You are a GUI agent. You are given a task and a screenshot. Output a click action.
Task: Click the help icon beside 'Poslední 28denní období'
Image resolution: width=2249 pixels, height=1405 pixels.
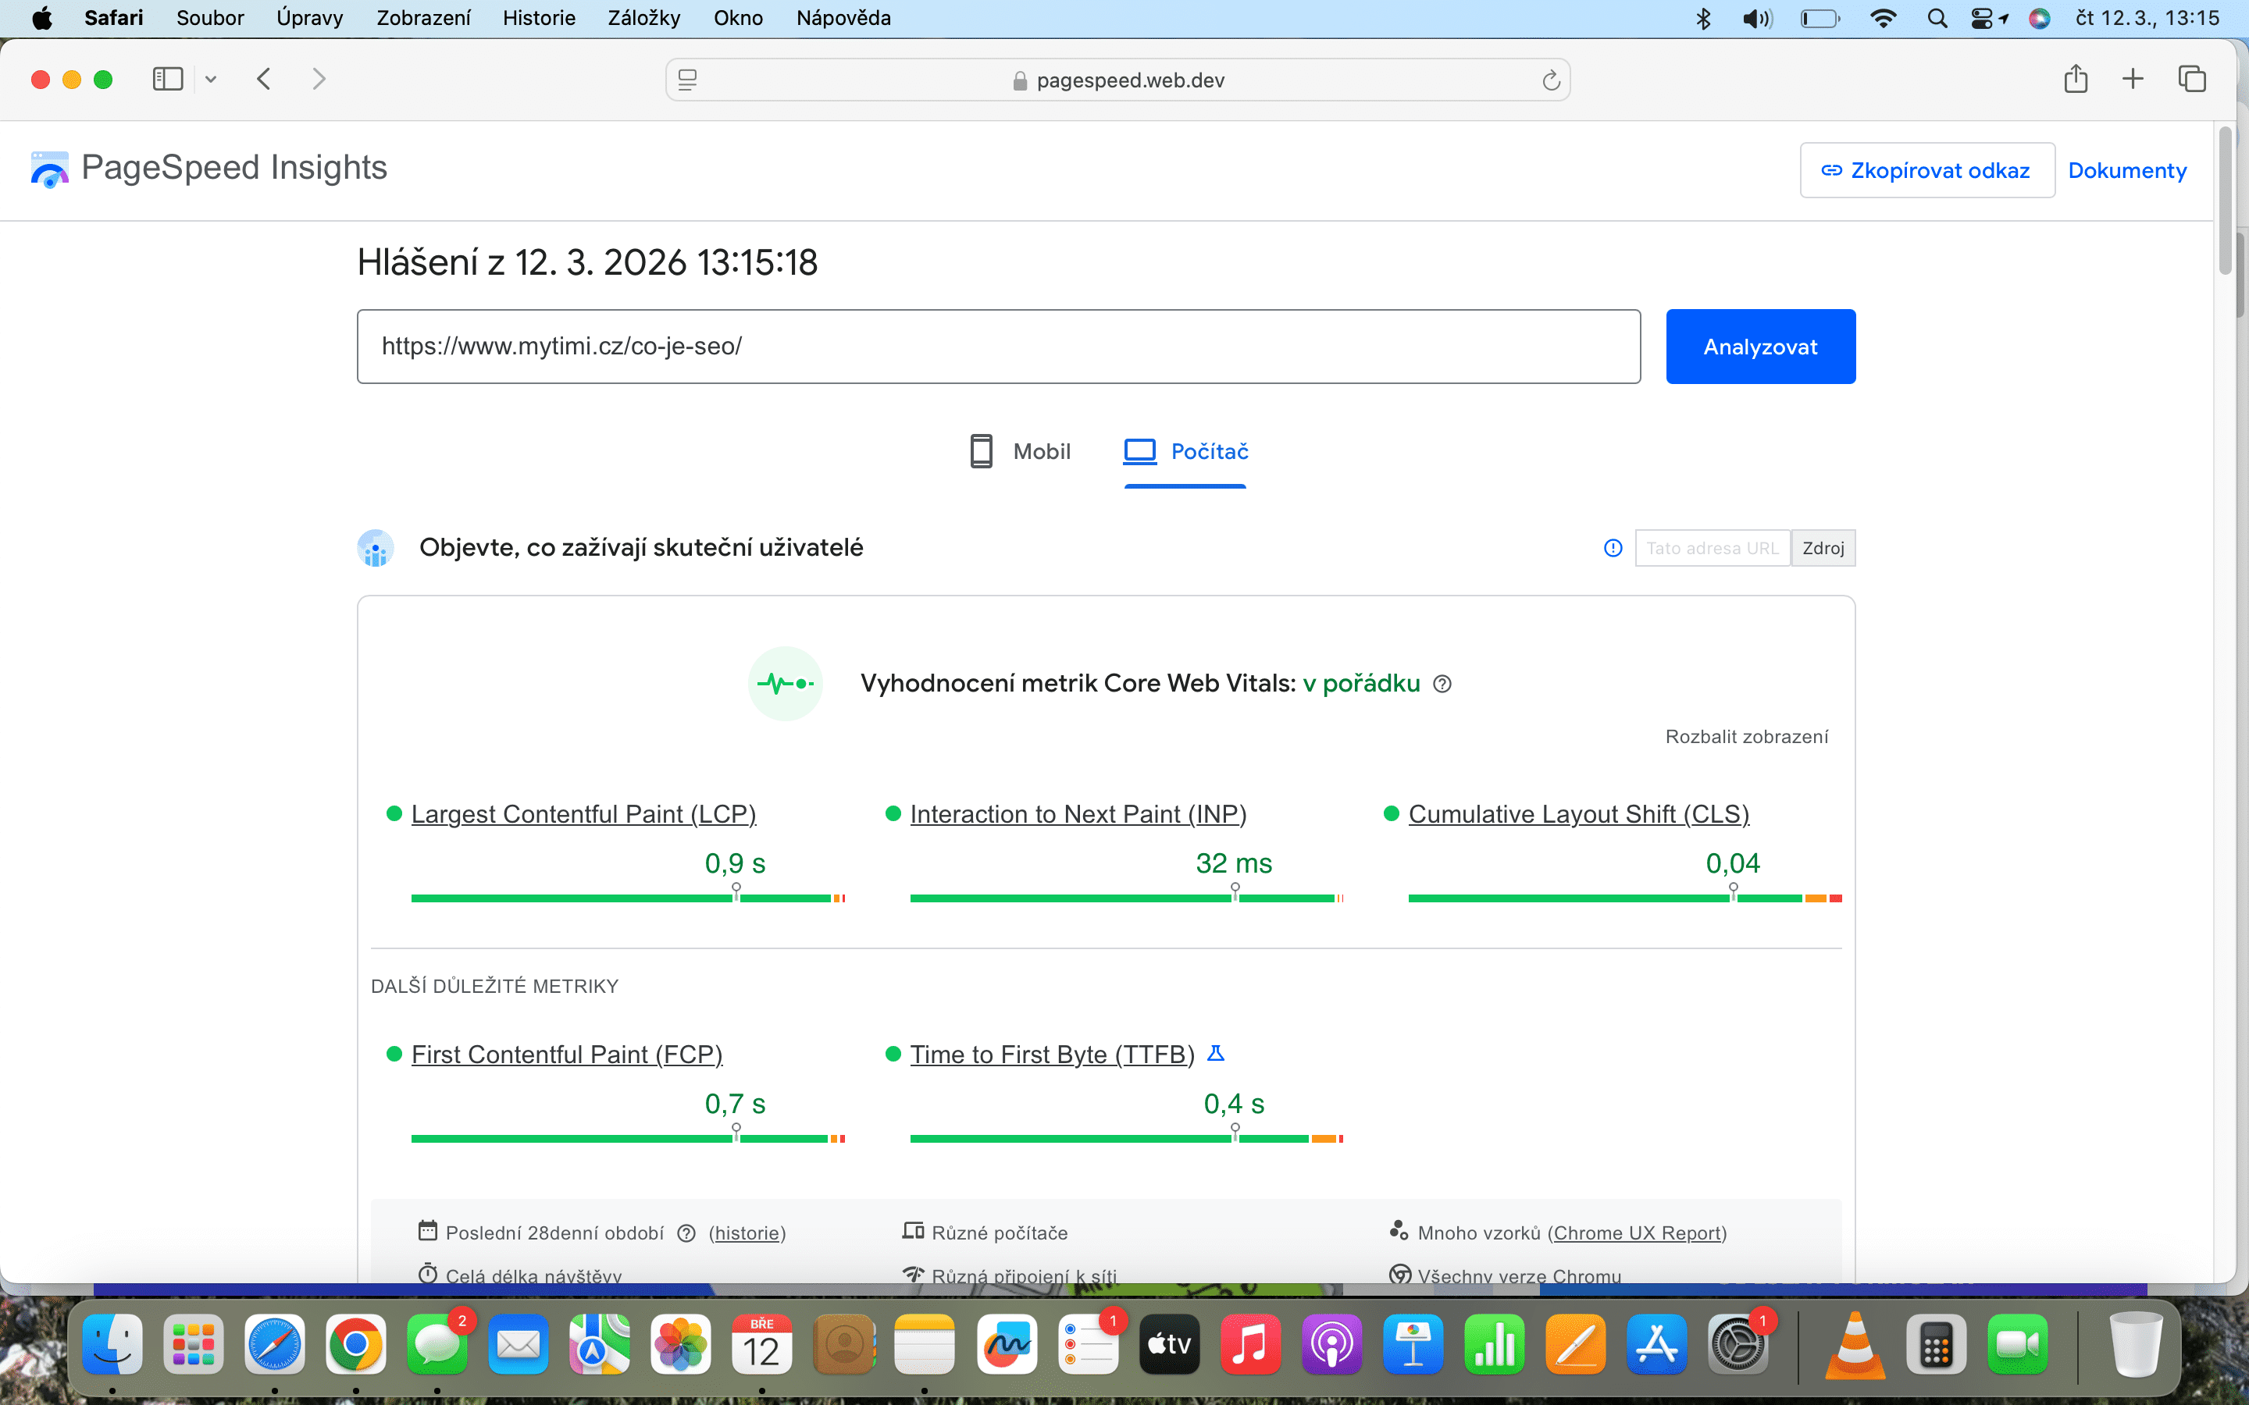click(x=686, y=1233)
